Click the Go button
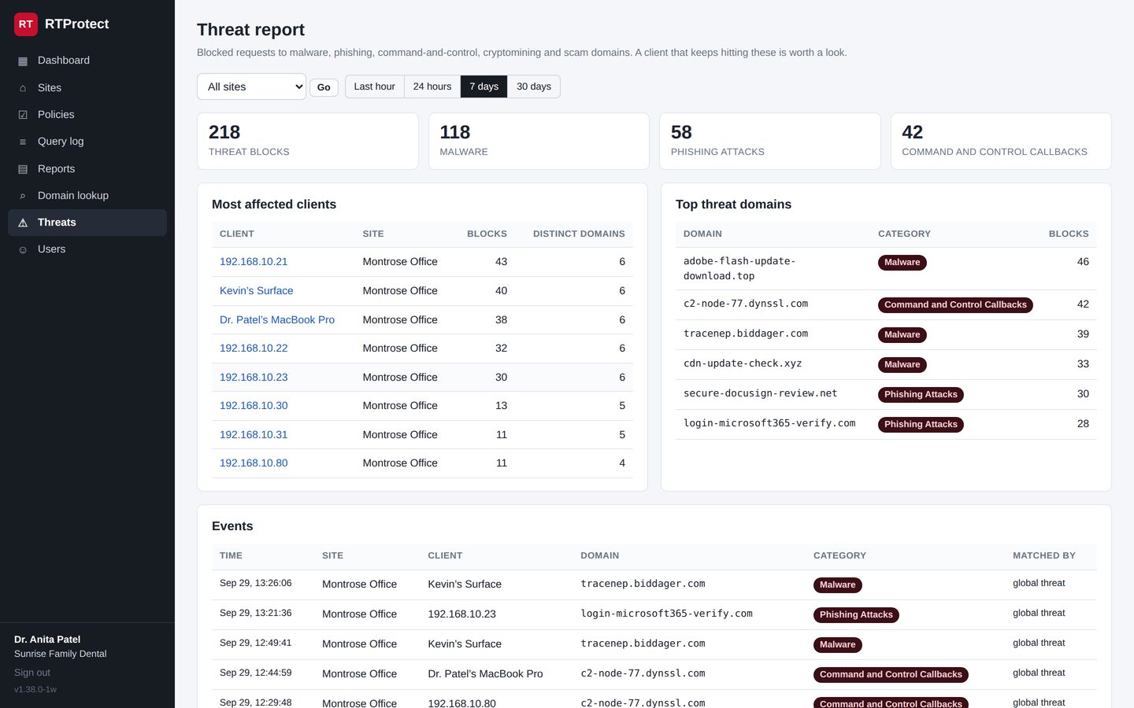Screen dimensions: 1134x708 (x=324, y=87)
